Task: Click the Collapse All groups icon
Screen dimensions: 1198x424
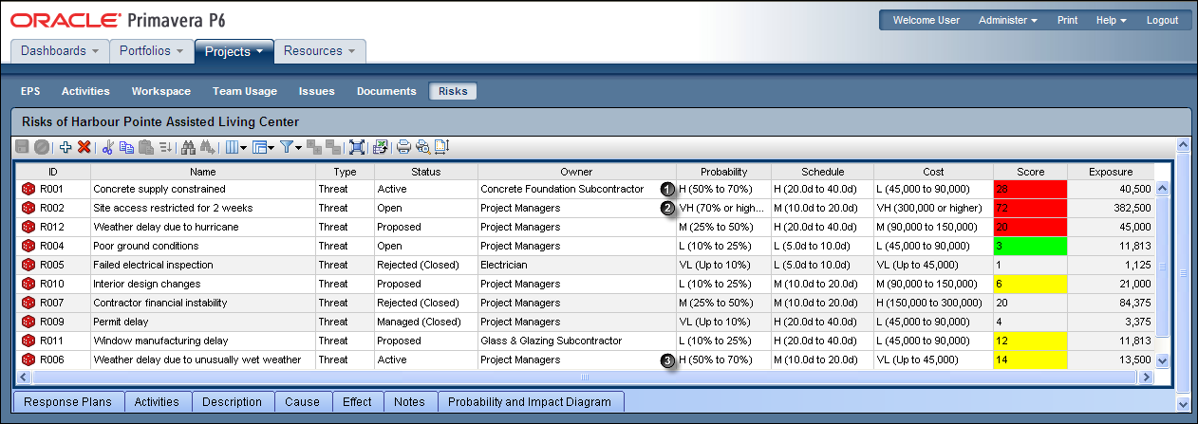Action: click(332, 147)
